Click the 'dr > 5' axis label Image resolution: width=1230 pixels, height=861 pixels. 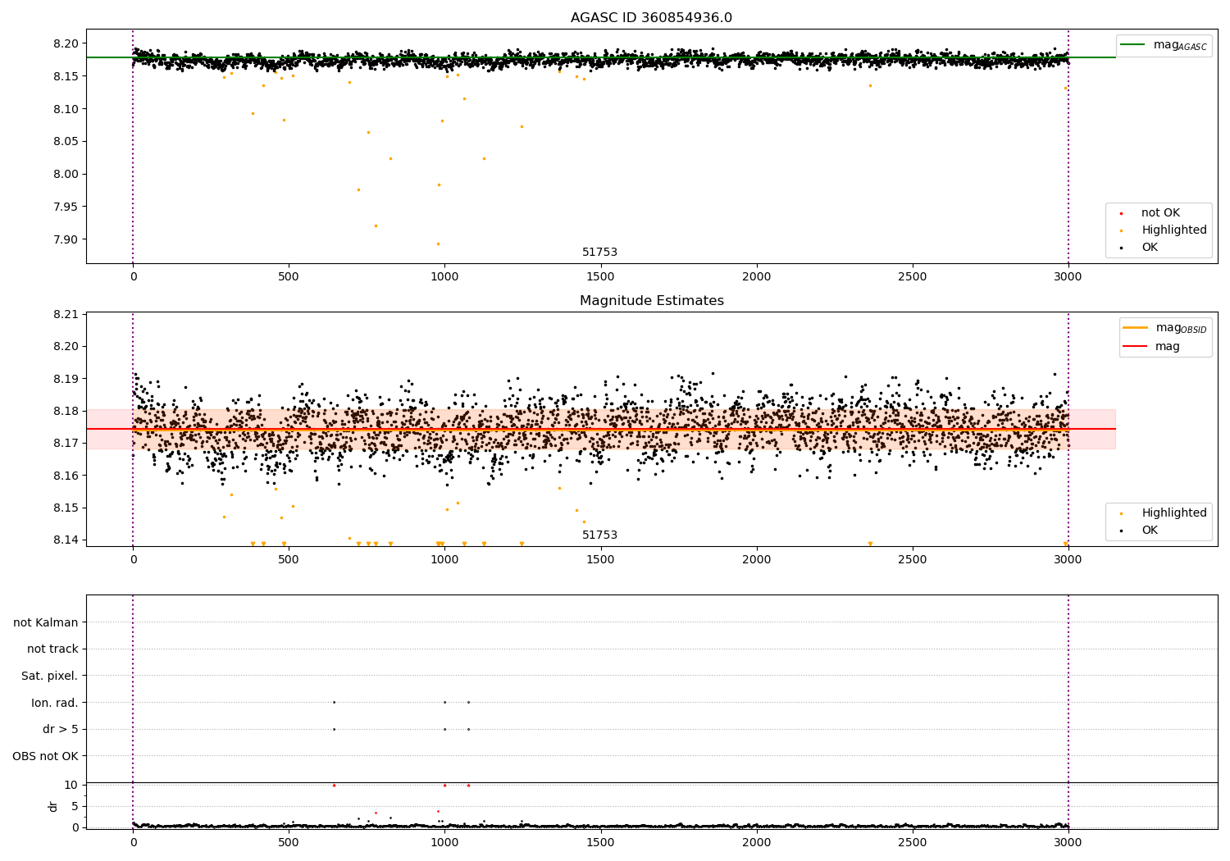61,730
